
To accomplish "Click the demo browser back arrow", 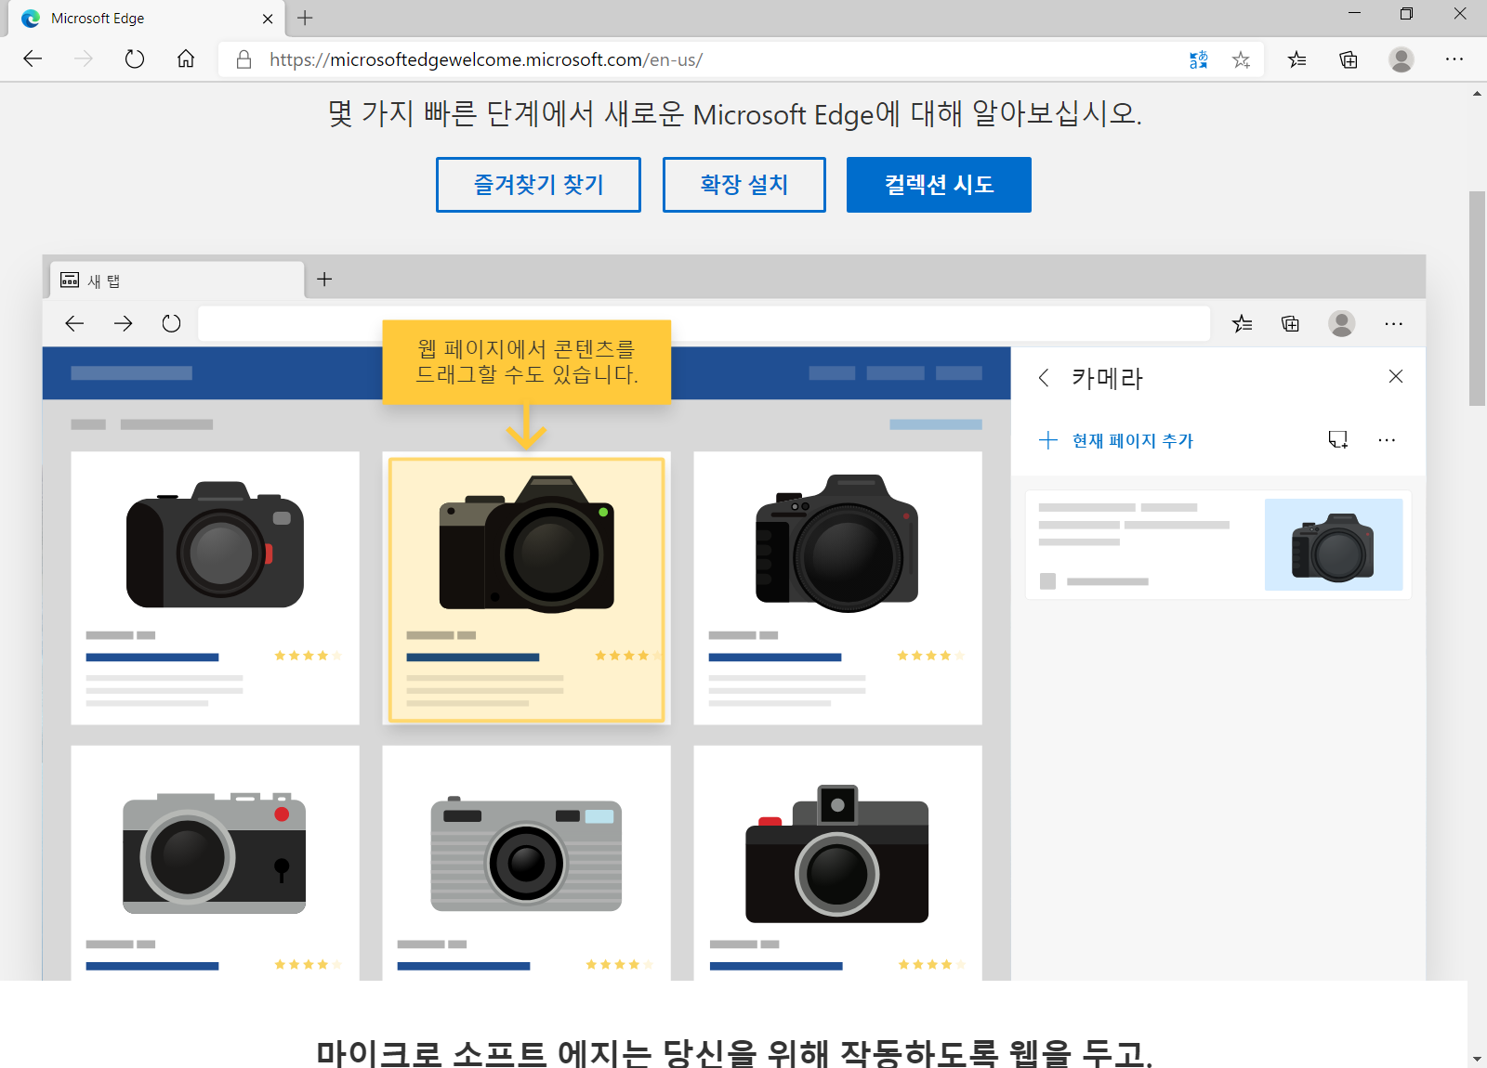I will [x=74, y=323].
